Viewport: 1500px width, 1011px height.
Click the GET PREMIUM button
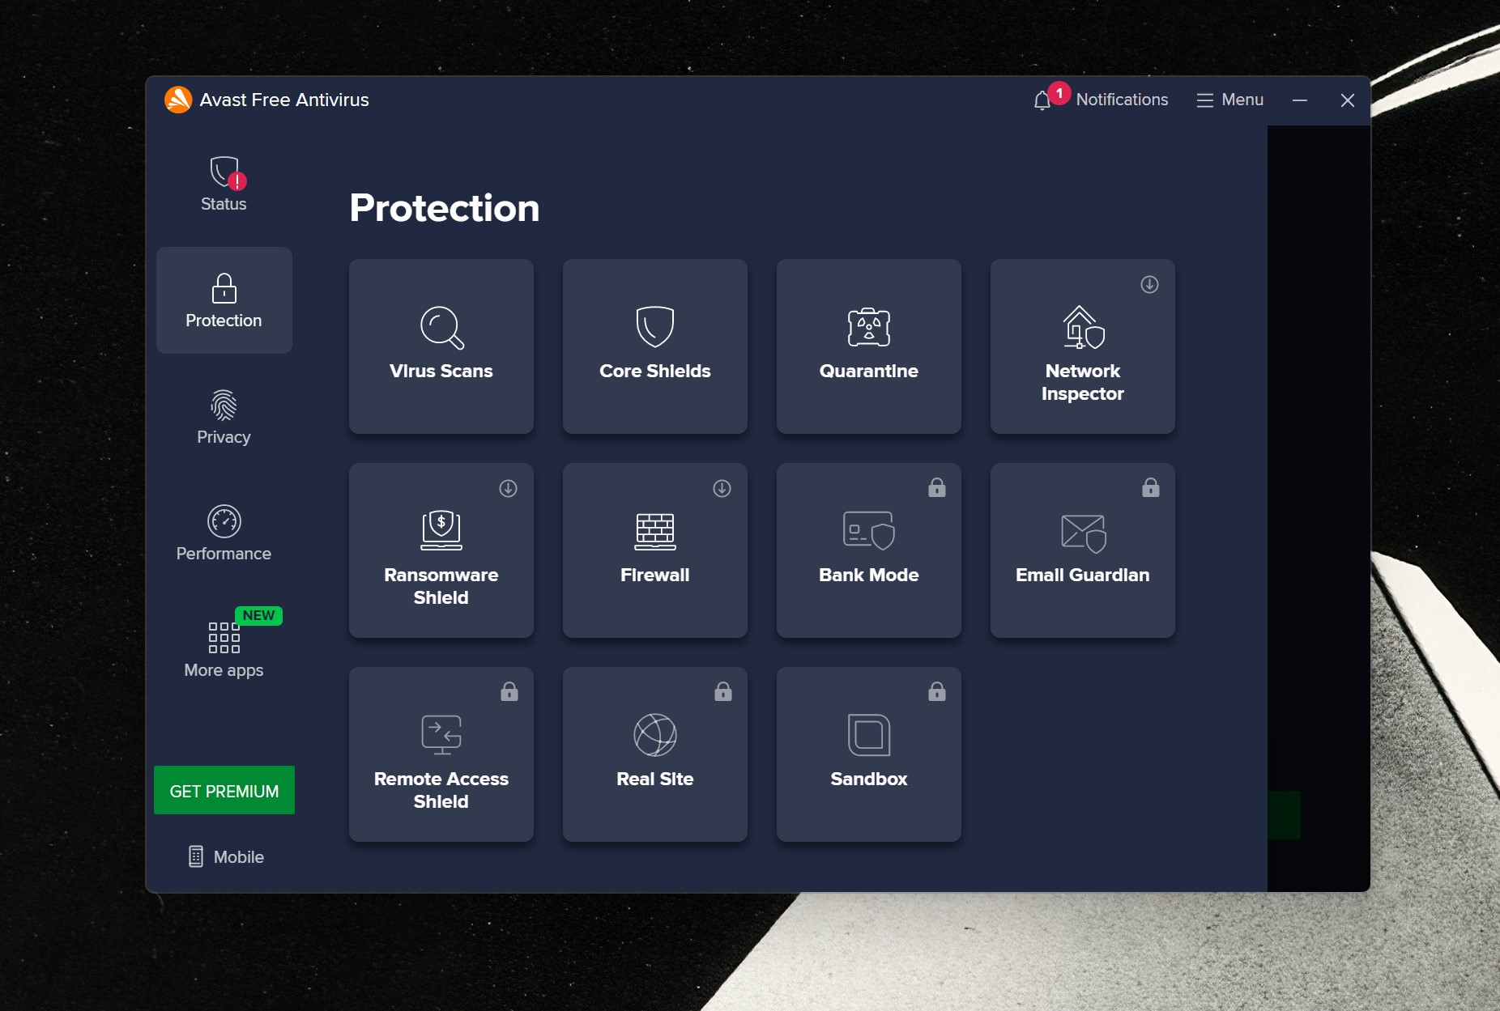(x=224, y=790)
